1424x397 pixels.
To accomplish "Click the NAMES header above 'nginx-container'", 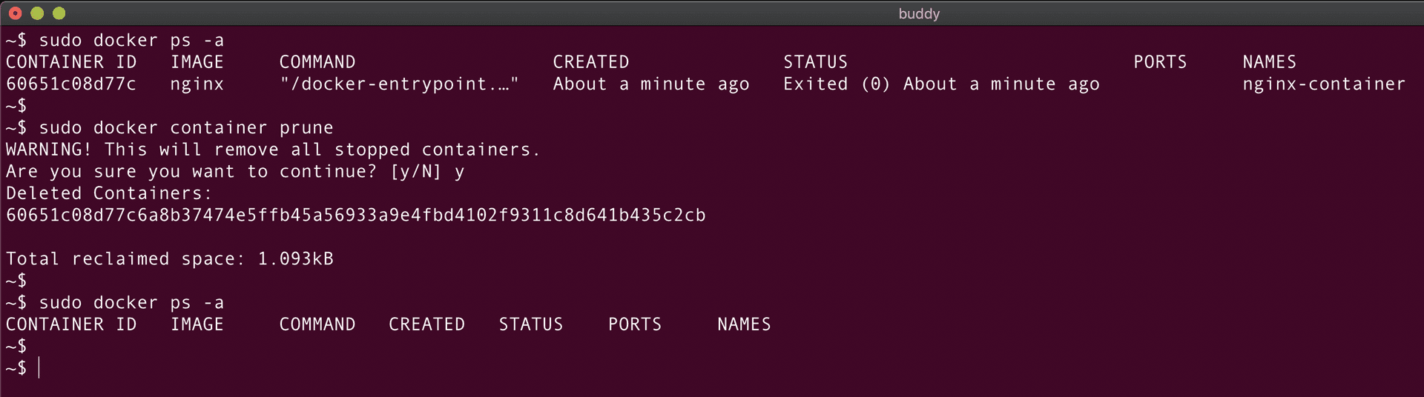I will click(1269, 62).
